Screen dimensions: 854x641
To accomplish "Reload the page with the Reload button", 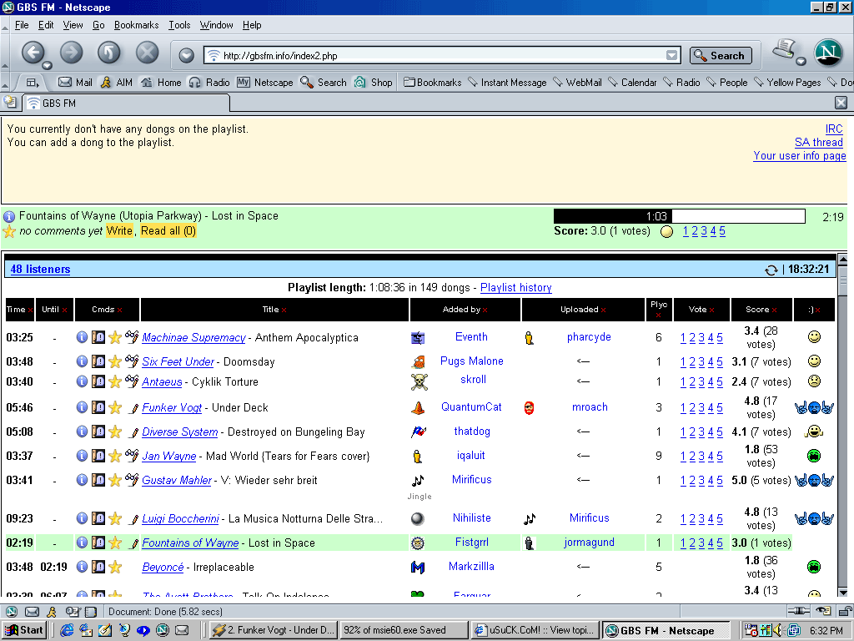I will [x=109, y=53].
